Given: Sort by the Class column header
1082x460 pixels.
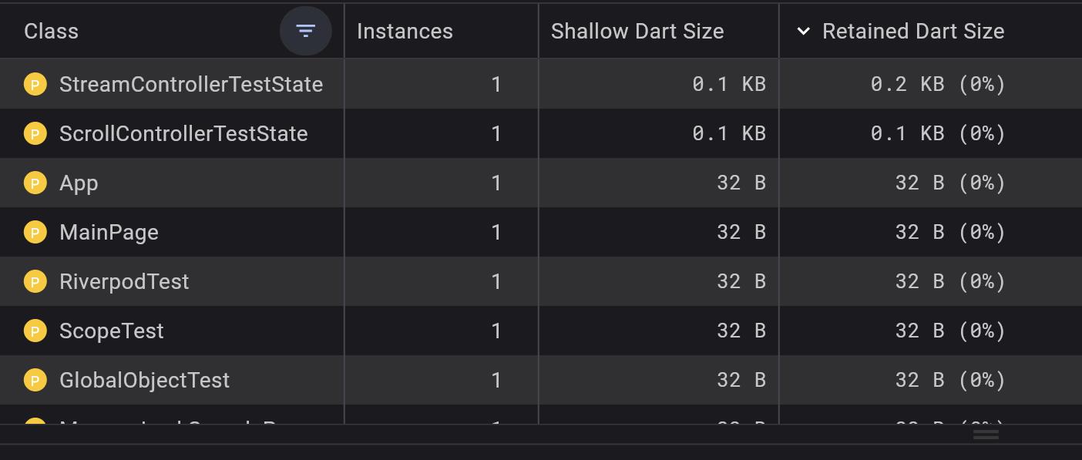Looking at the screenshot, I should pos(52,31).
